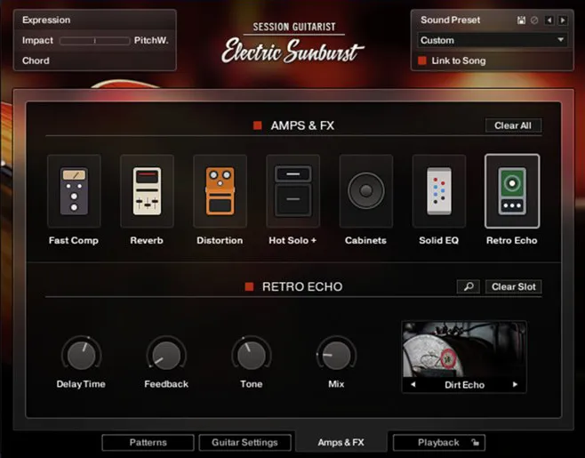Click the Expression panel heading
Screen dimensions: 585x458
pyautogui.click(x=46, y=20)
